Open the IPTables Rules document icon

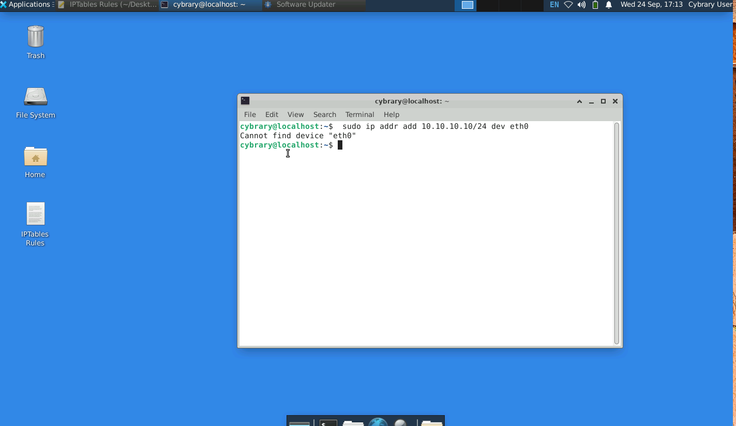[x=35, y=214]
